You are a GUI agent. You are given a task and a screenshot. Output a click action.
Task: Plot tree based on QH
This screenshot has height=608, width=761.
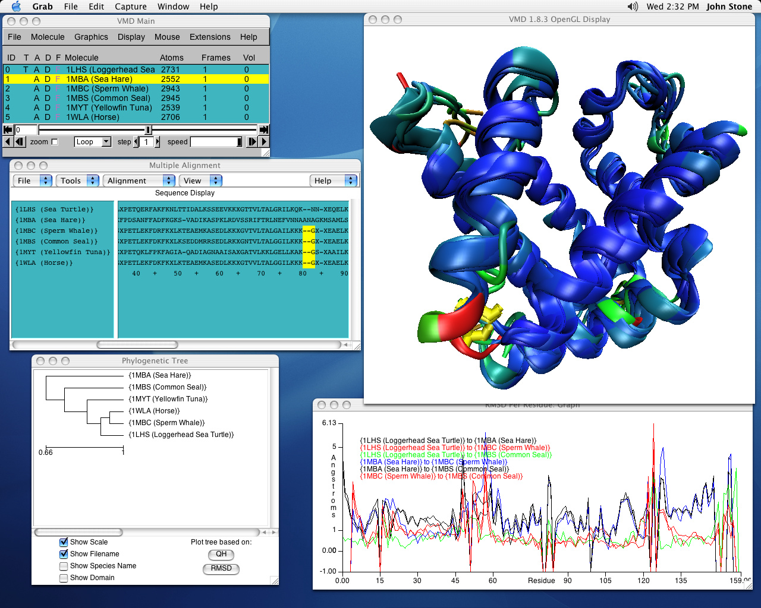(x=221, y=555)
